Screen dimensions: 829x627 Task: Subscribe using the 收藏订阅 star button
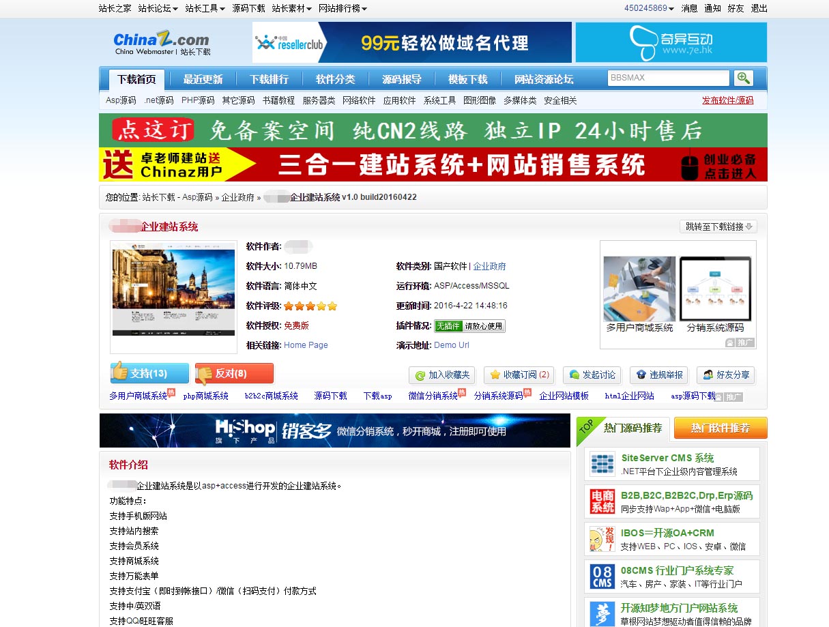click(x=519, y=375)
